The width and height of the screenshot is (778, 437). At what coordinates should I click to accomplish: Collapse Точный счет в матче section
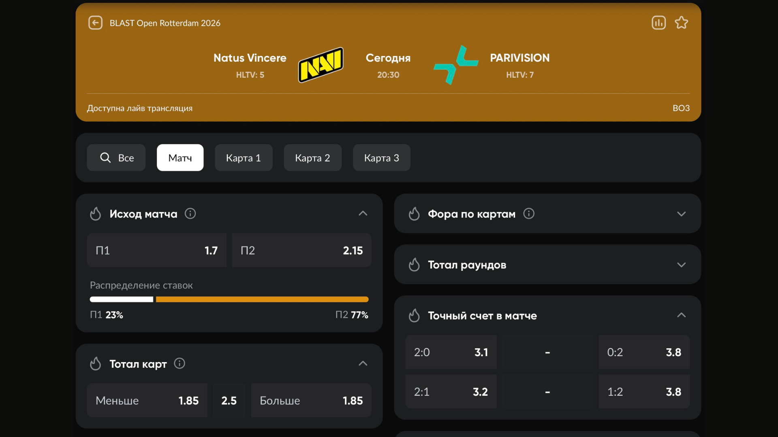tap(681, 315)
